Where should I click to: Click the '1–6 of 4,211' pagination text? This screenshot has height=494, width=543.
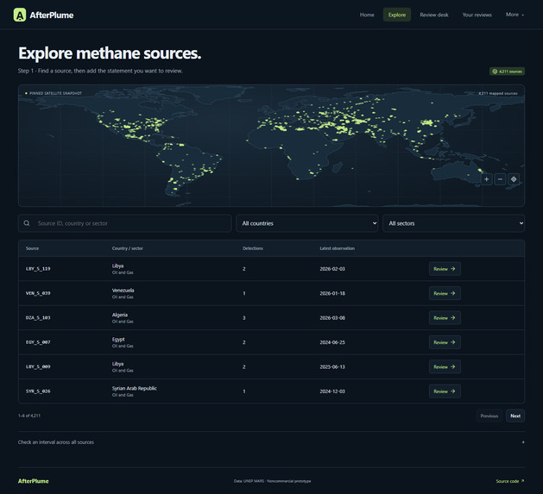(29, 416)
